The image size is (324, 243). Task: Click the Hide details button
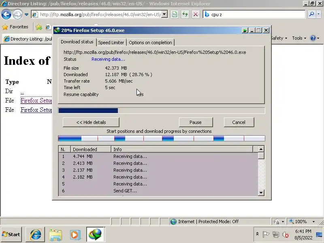(91, 122)
